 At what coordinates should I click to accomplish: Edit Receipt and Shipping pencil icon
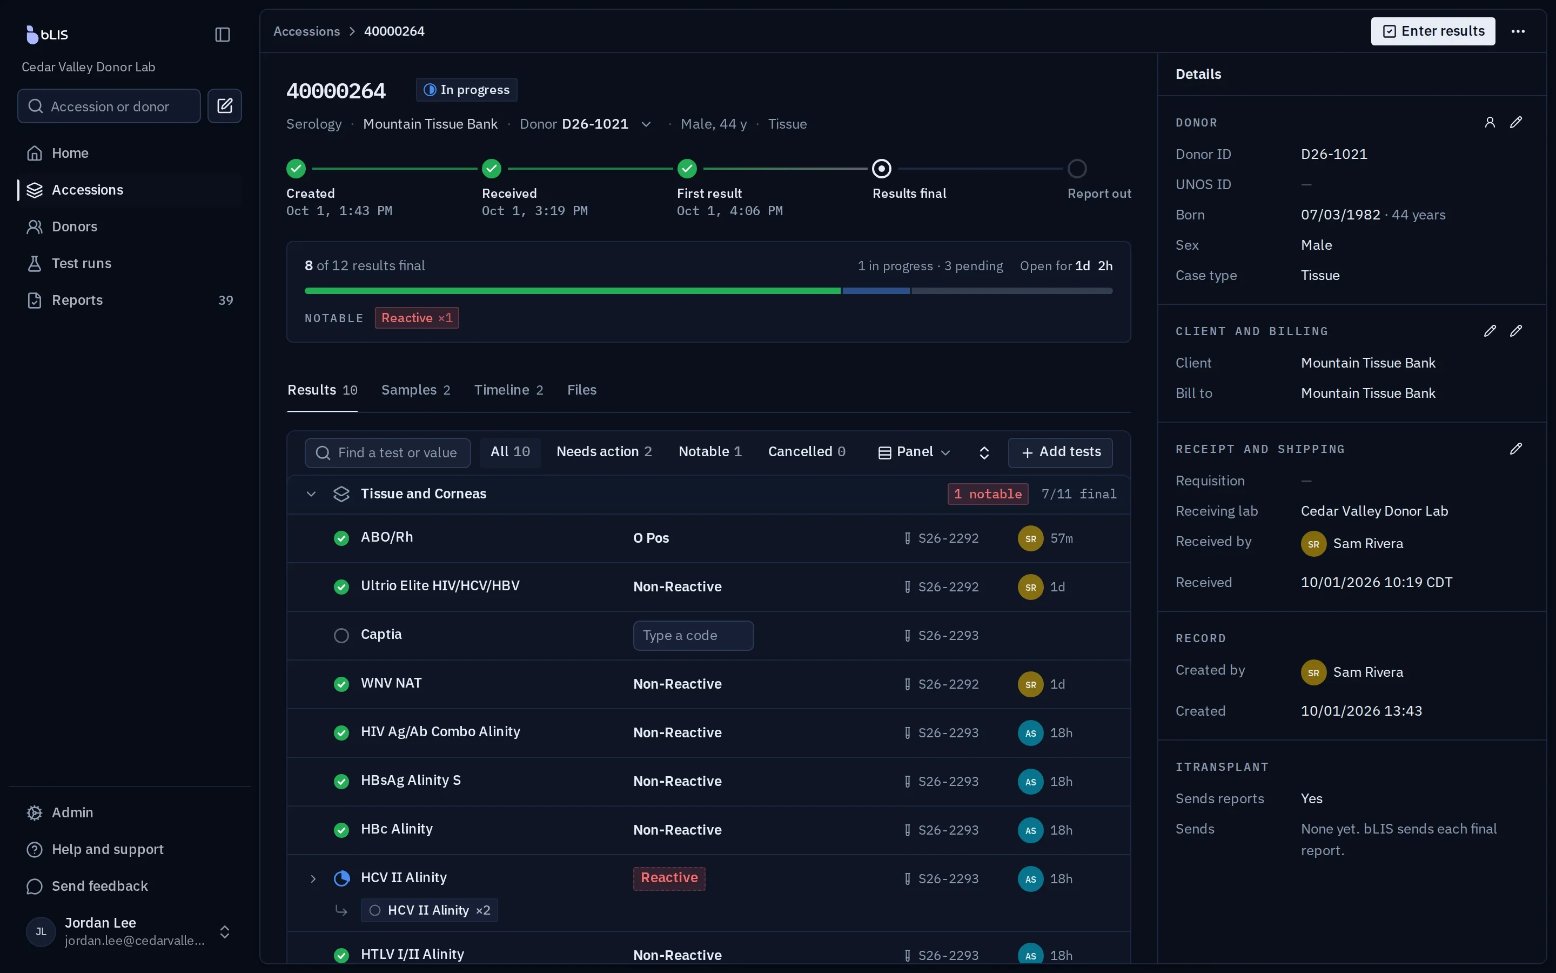(1516, 449)
